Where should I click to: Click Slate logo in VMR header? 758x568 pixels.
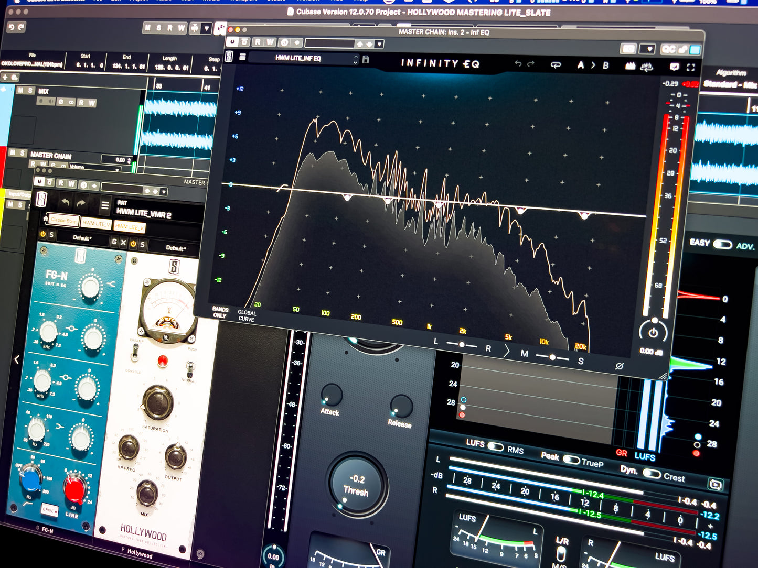(41, 200)
